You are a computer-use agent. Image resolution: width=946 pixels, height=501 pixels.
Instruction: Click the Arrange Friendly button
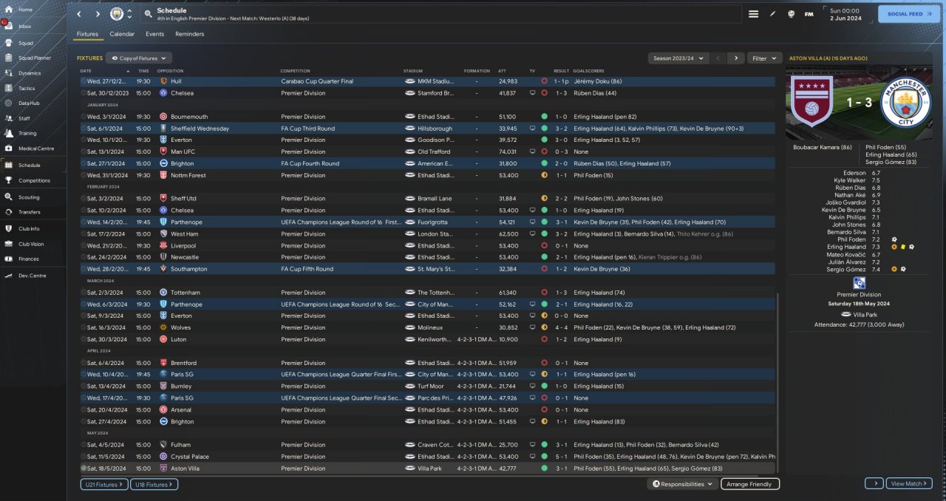click(749, 484)
